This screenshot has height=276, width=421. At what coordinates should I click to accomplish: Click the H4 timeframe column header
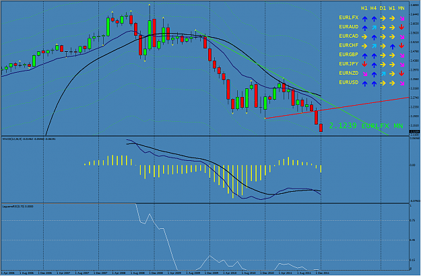click(373, 9)
